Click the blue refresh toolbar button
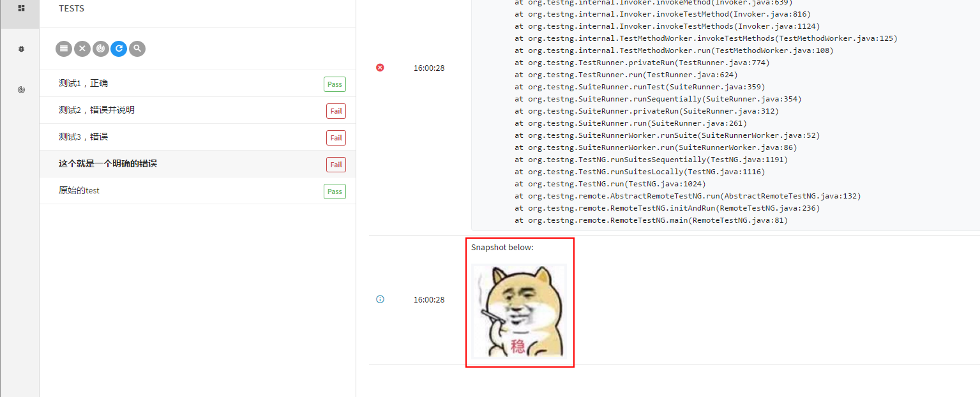This screenshot has width=980, height=397. pos(119,49)
